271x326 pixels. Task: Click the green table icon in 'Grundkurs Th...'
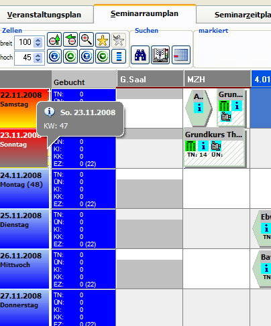pyautogui.click(x=191, y=146)
